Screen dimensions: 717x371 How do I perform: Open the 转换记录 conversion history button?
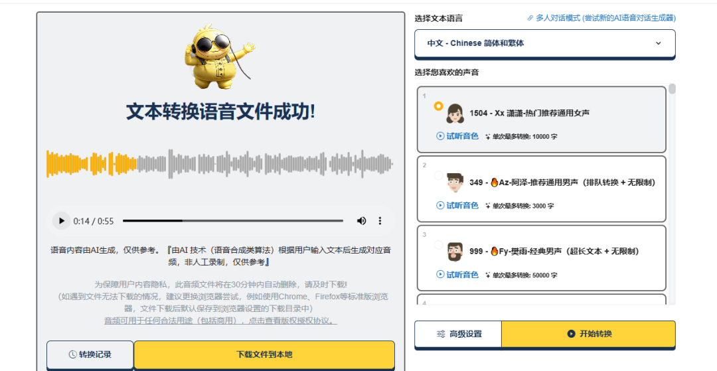[90, 354]
